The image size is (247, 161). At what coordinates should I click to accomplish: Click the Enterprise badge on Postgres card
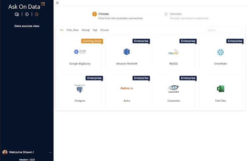tap(94, 78)
